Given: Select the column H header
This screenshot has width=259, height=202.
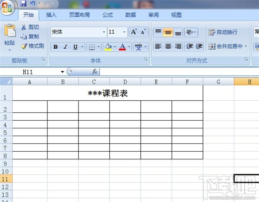Looking at the screenshot, I should click(246, 82).
